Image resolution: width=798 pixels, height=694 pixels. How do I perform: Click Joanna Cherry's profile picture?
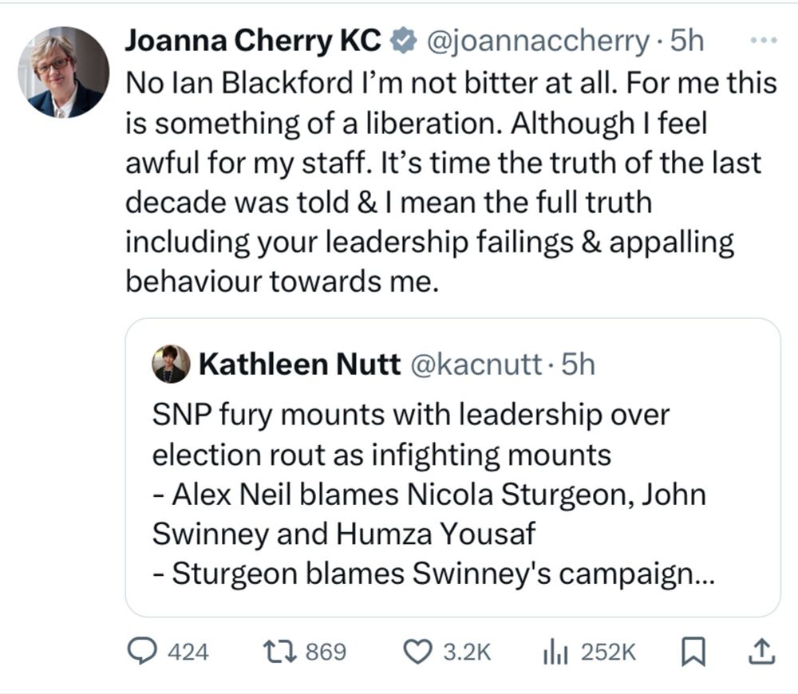[60, 64]
